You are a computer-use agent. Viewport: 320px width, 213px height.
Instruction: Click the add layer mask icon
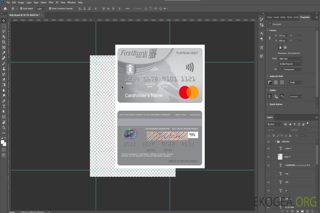(x=292, y=211)
